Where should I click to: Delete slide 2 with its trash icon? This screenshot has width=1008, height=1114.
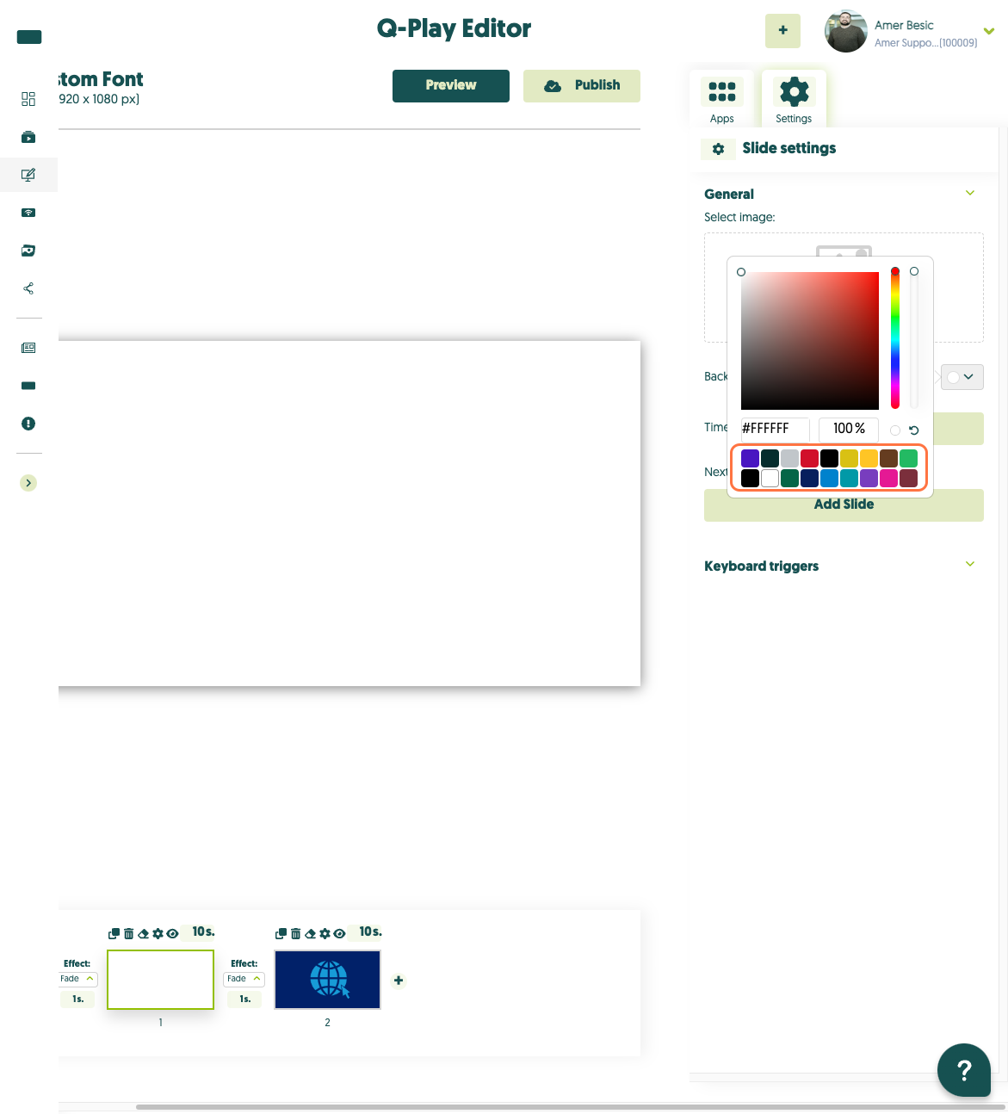coord(296,933)
